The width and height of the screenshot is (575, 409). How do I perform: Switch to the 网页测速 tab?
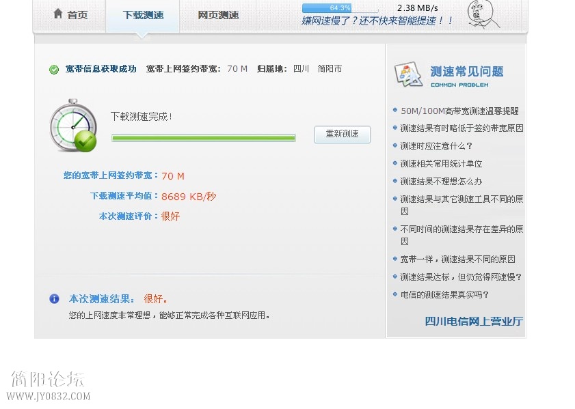pyautogui.click(x=218, y=15)
